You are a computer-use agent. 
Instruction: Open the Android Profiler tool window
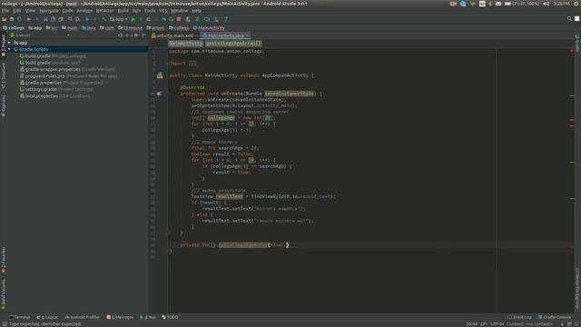(x=83, y=317)
